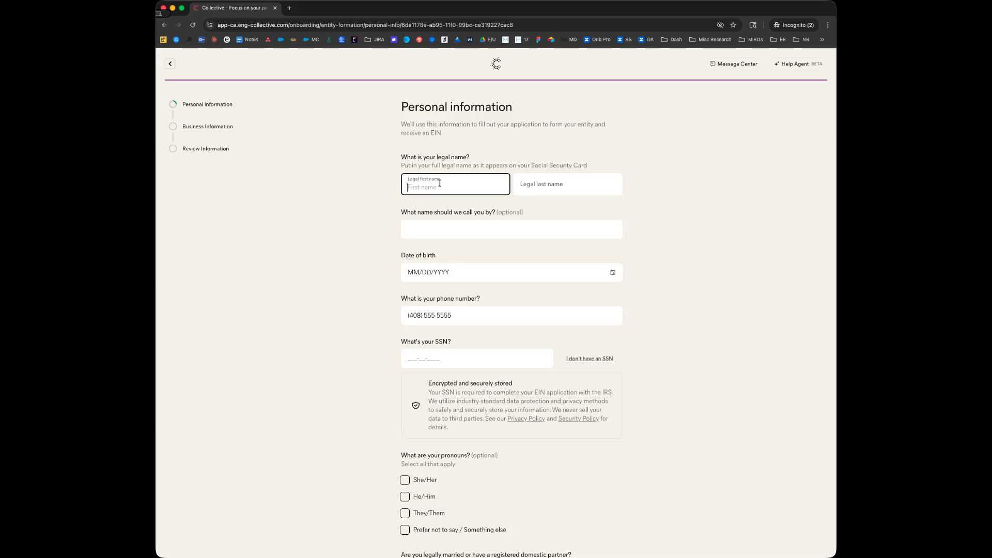Click the back arrow icon

tap(170, 64)
